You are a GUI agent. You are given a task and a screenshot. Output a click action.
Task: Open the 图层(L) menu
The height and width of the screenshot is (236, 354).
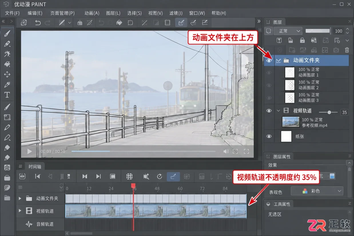tap(113, 13)
